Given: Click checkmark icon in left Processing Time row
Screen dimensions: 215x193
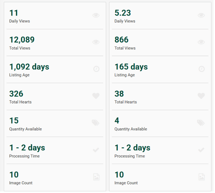Looking at the screenshot, I should (x=96, y=150).
